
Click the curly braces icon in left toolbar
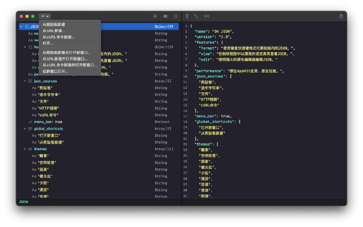point(175,16)
